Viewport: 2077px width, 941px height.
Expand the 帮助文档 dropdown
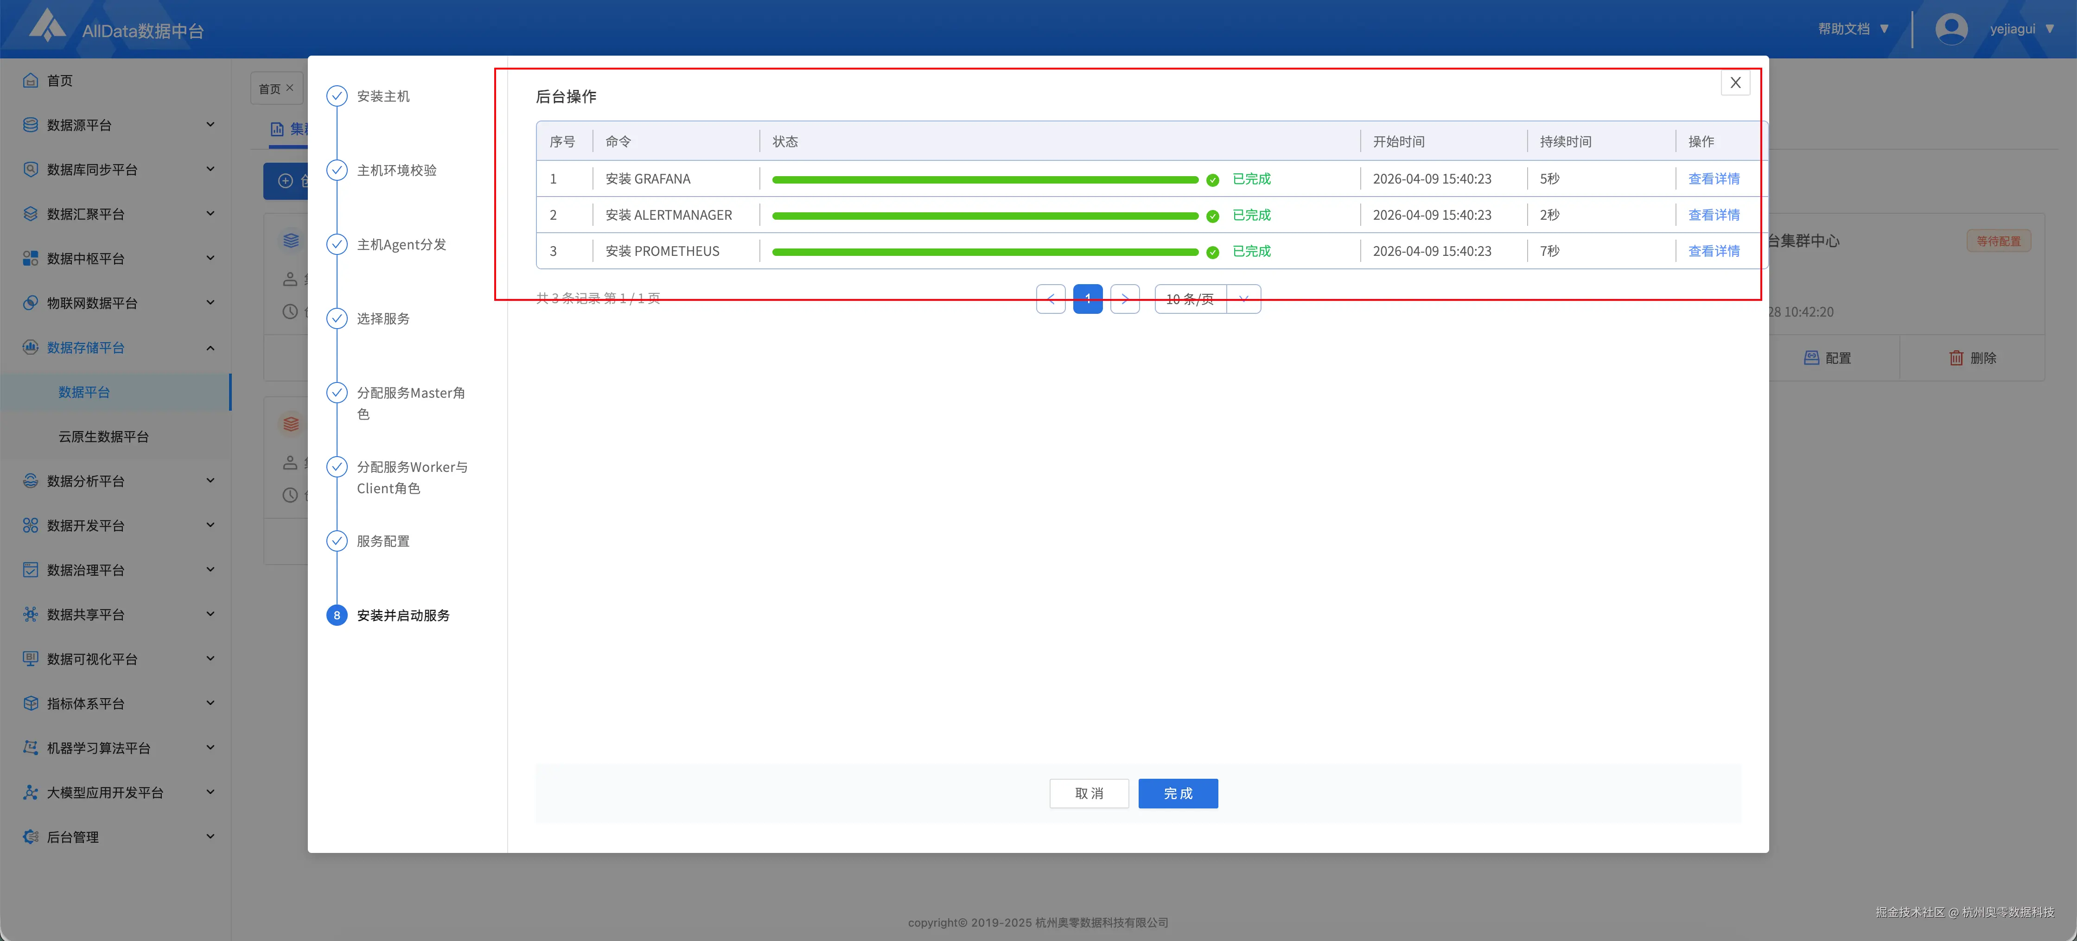pos(1853,29)
